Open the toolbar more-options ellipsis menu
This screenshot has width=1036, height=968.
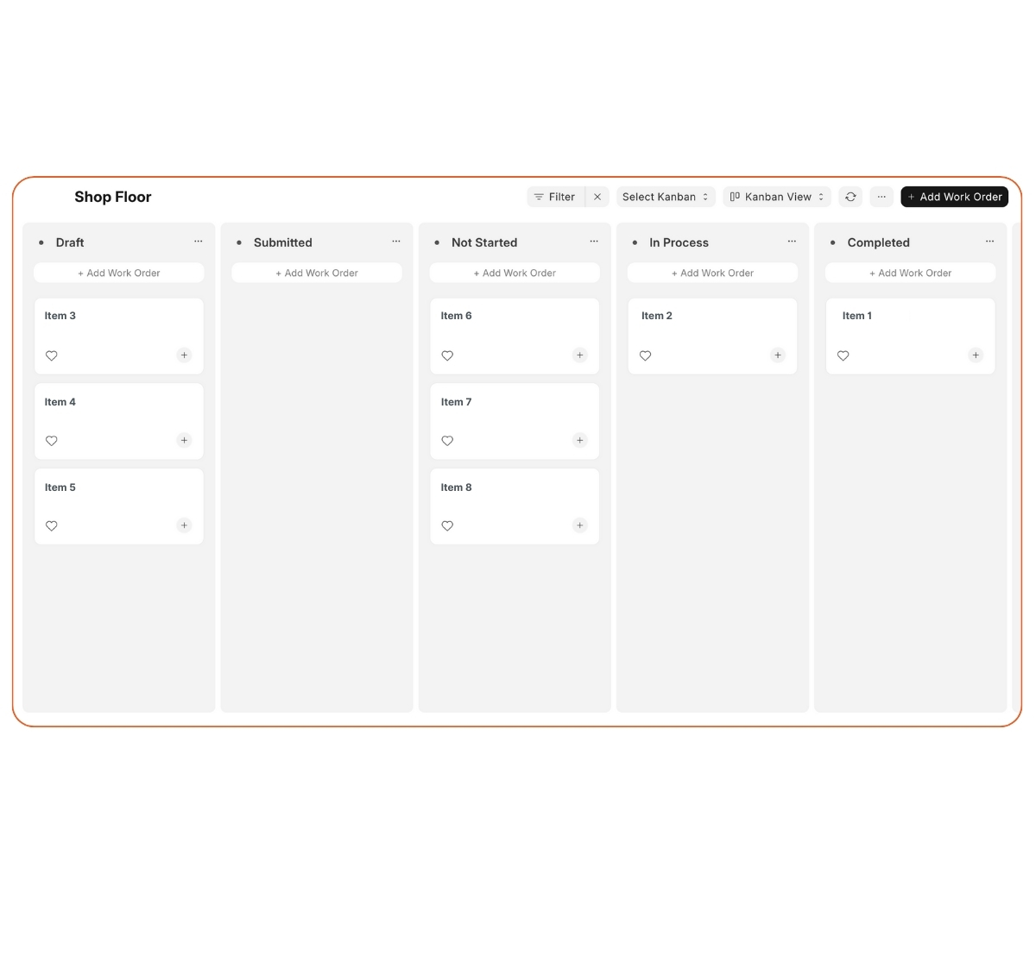tap(881, 197)
